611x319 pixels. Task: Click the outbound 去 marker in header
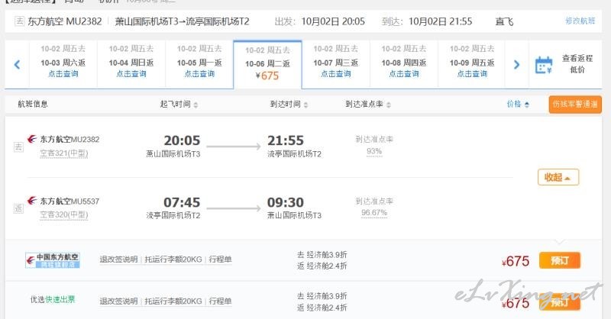pyautogui.click(x=18, y=21)
